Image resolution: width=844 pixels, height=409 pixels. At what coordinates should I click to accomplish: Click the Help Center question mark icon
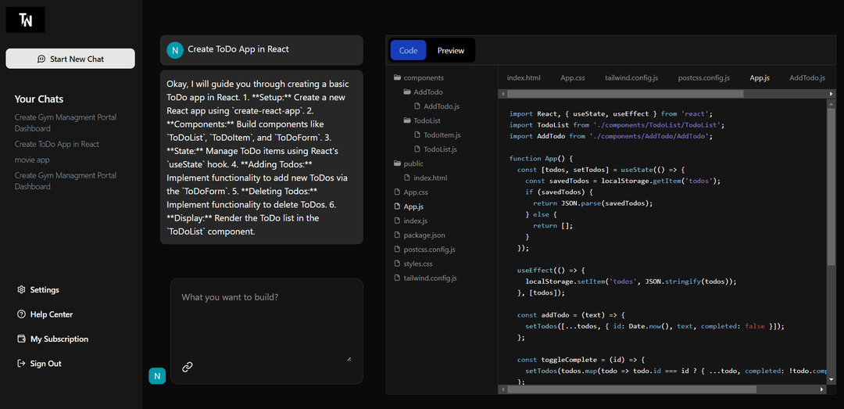[x=22, y=314]
